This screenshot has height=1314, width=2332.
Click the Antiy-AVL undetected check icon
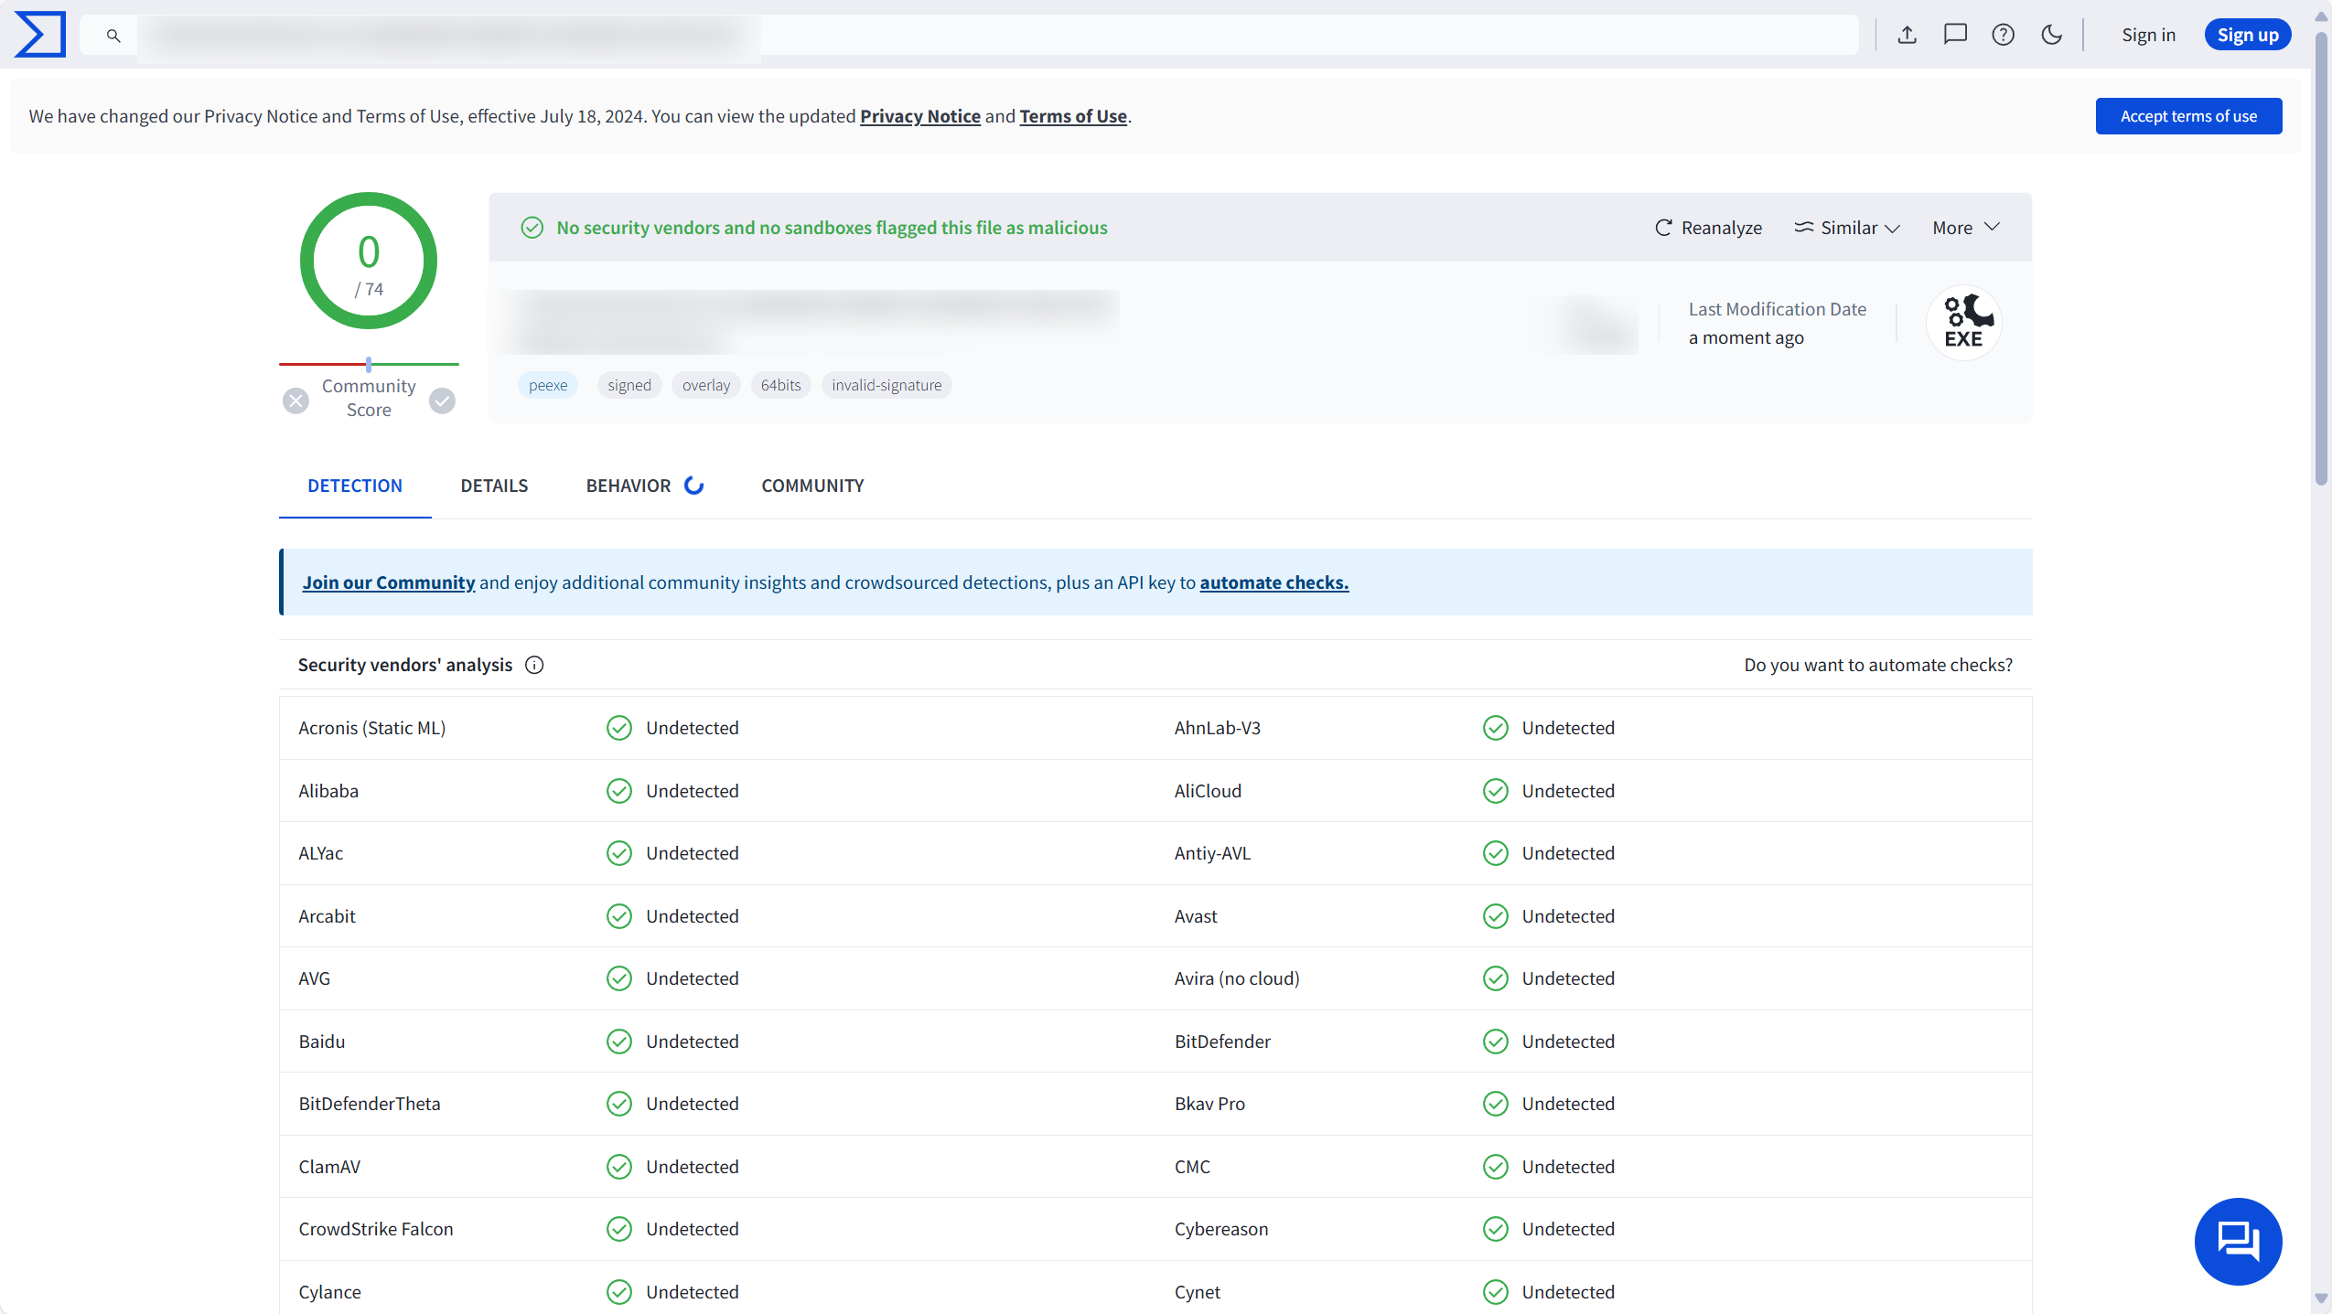[1496, 853]
